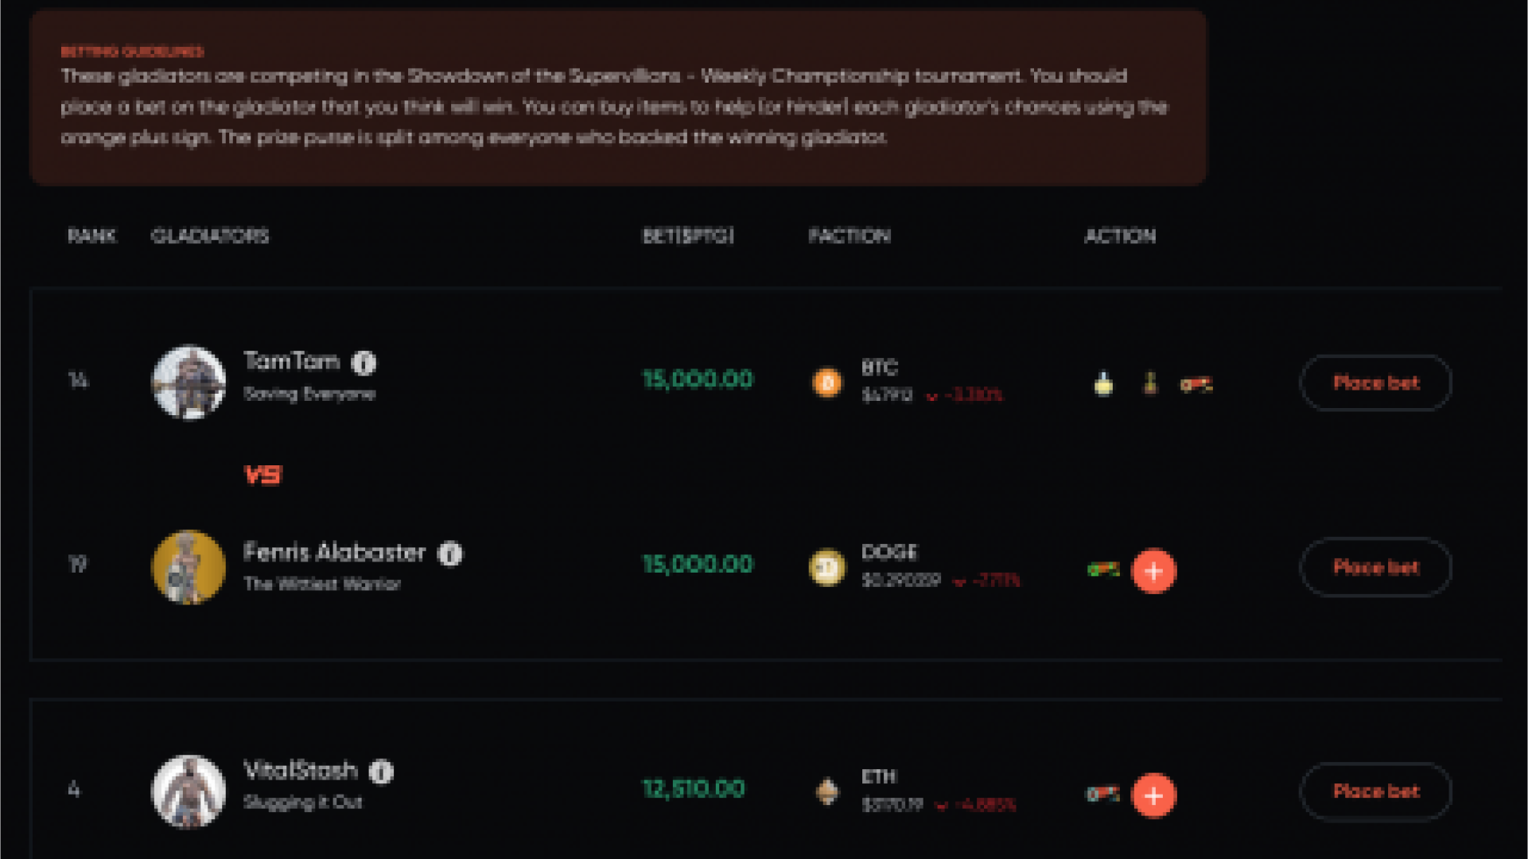1528x859 pixels.
Task: Click the Fenris Alabaster name link
Action: [334, 552]
